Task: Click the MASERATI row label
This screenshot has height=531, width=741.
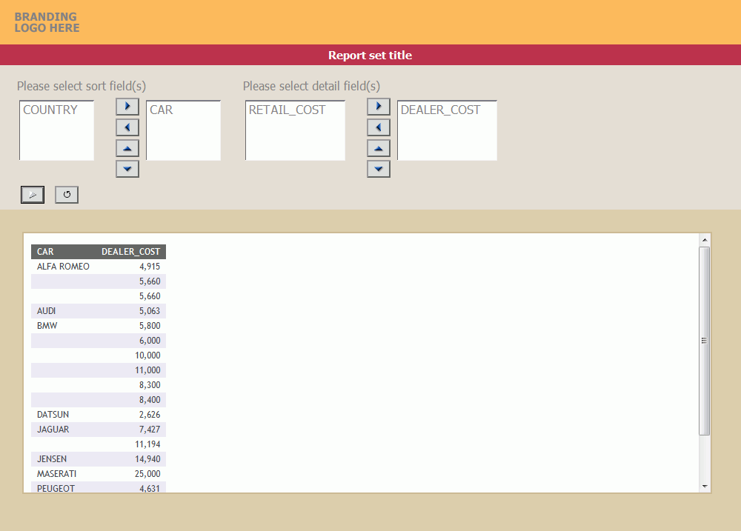Action: [x=57, y=474]
